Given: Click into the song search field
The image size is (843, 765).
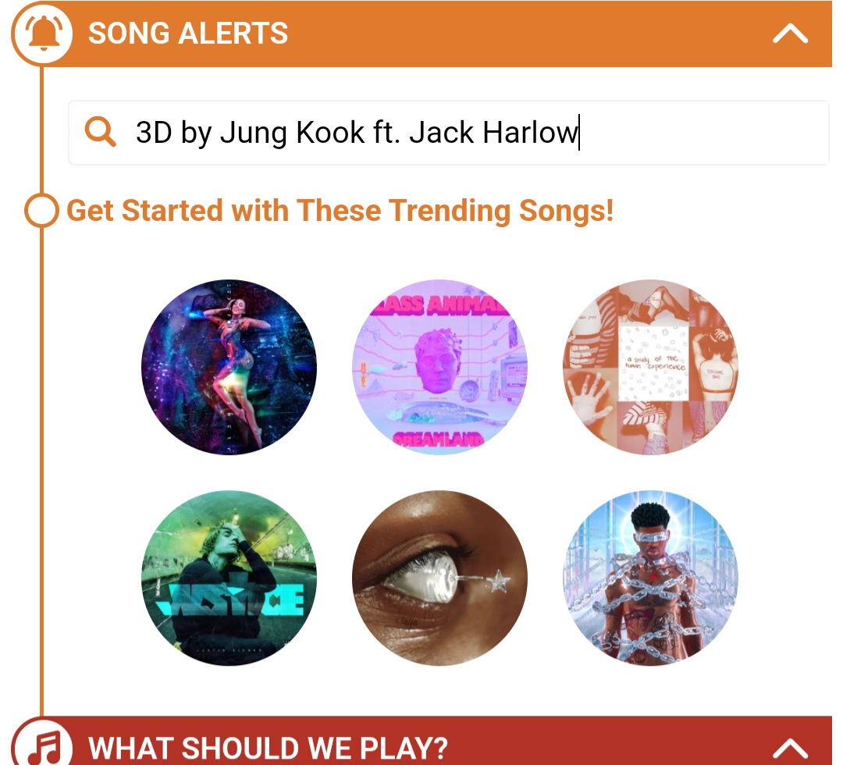Looking at the screenshot, I should 448,132.
